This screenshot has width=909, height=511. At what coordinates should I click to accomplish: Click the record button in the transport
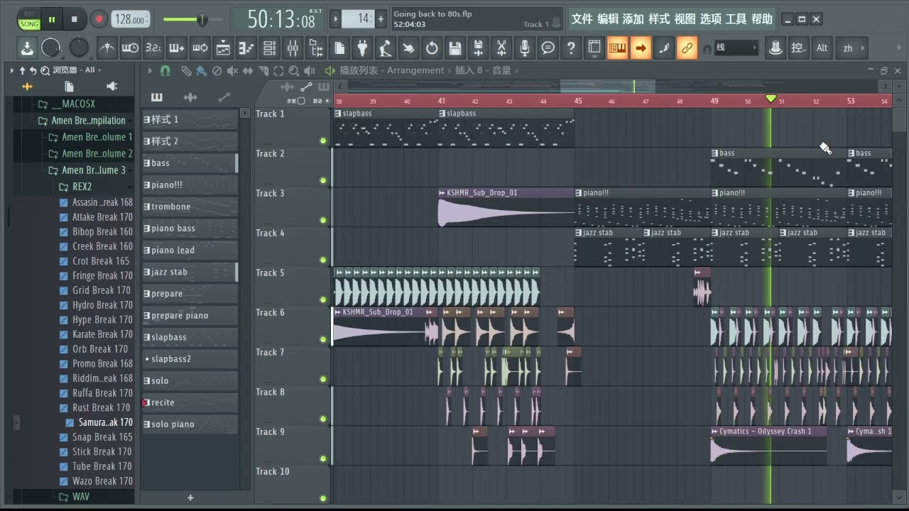(99, 19)
